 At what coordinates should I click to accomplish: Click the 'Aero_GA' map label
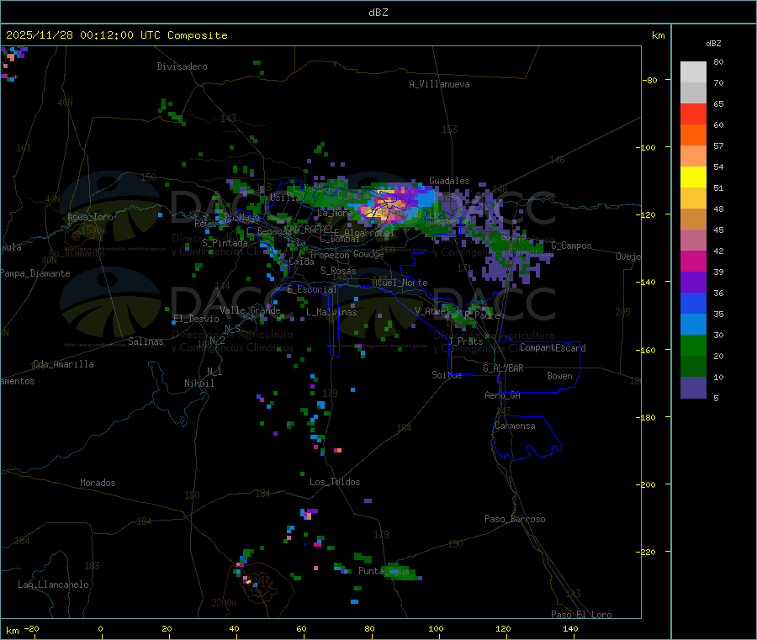(502, 396)
